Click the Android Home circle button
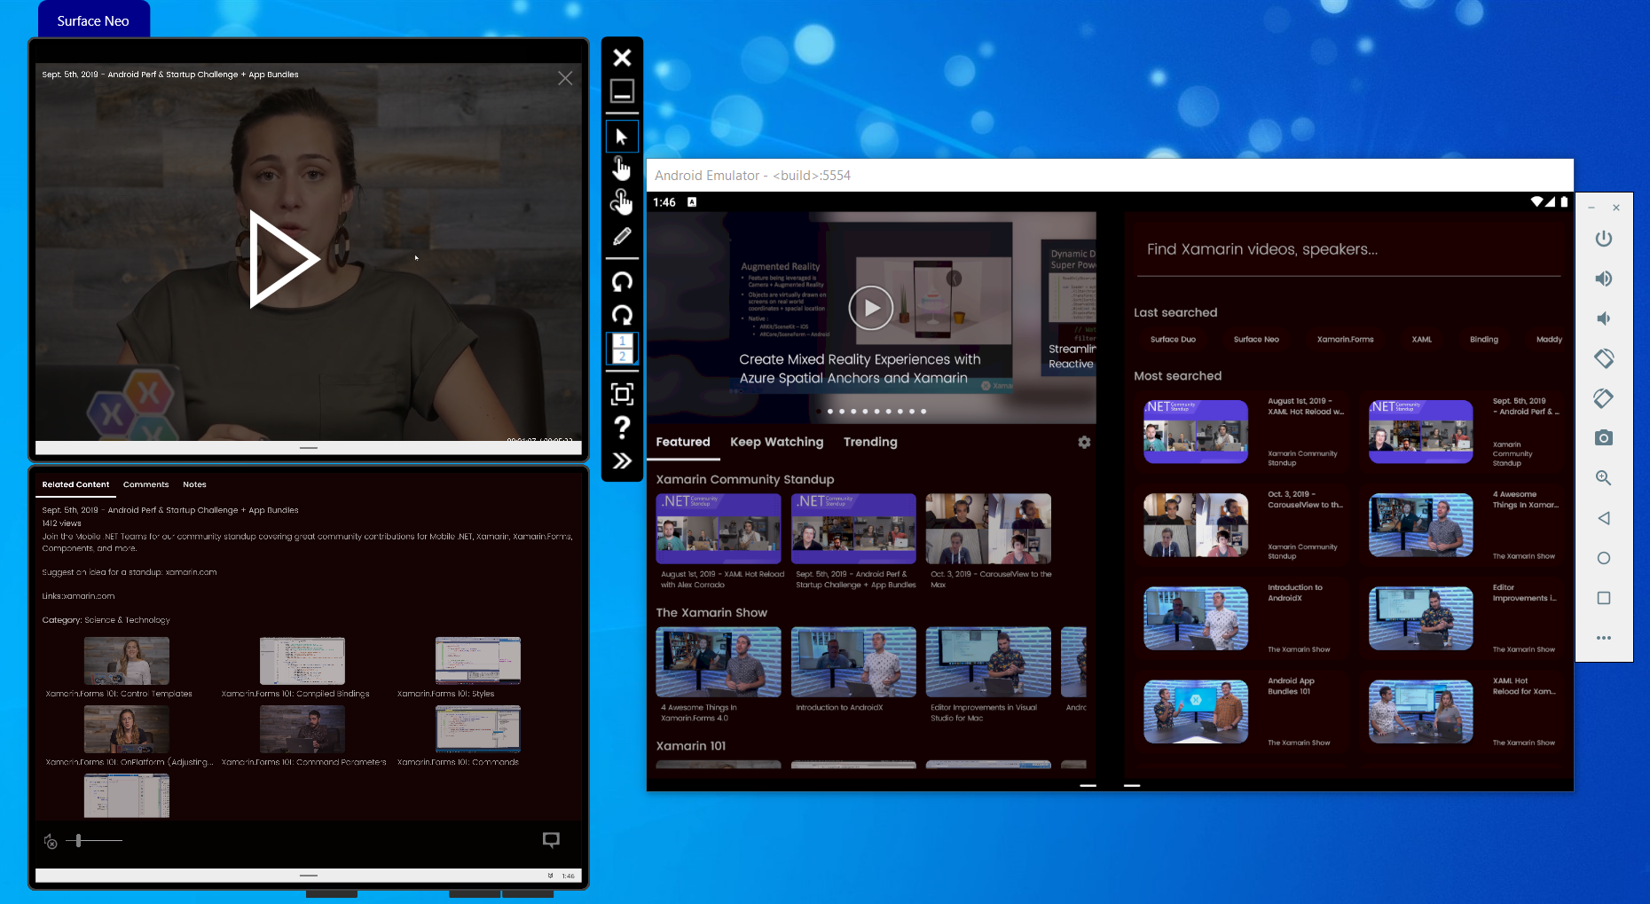 [x=1604, y=558]
